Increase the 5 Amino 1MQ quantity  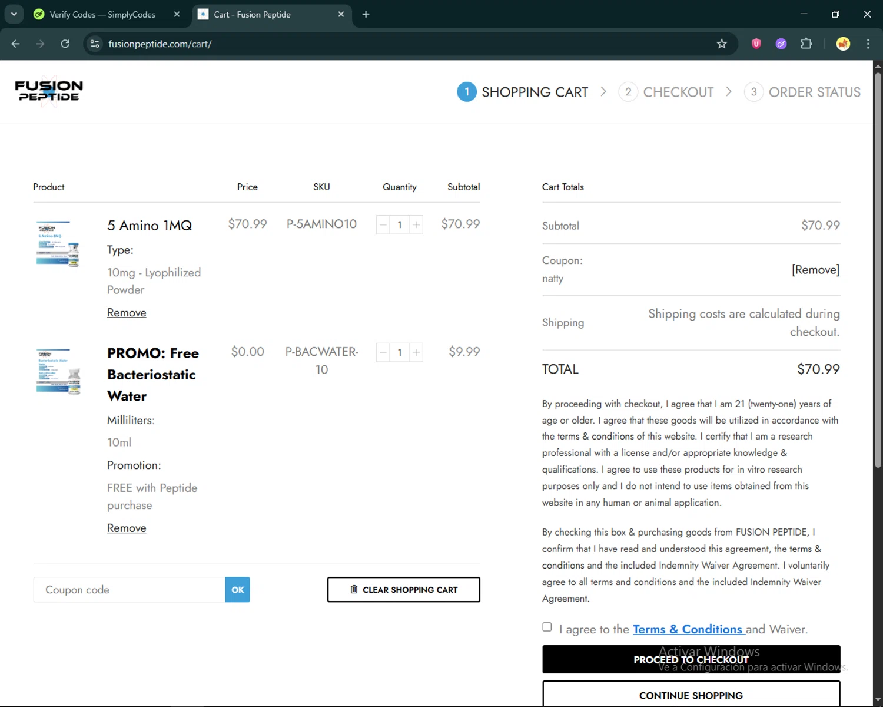point(416,224)
